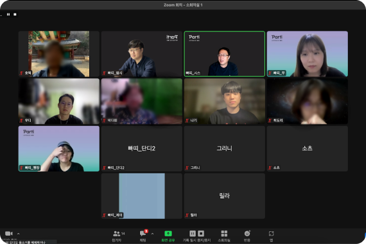Select the 릴라 participant tile
366x244 pixels.
tap(225, 196)
